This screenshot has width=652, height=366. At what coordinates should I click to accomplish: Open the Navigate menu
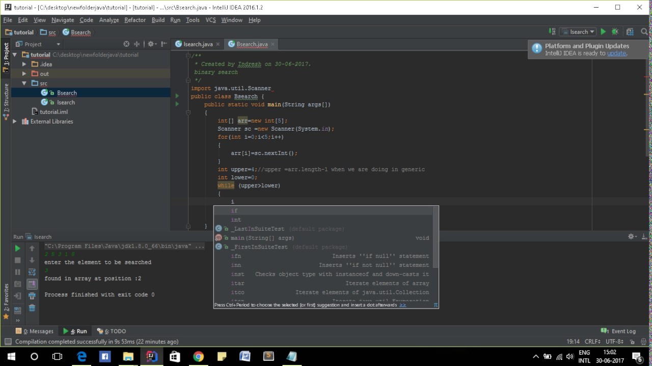coord(63,20)
